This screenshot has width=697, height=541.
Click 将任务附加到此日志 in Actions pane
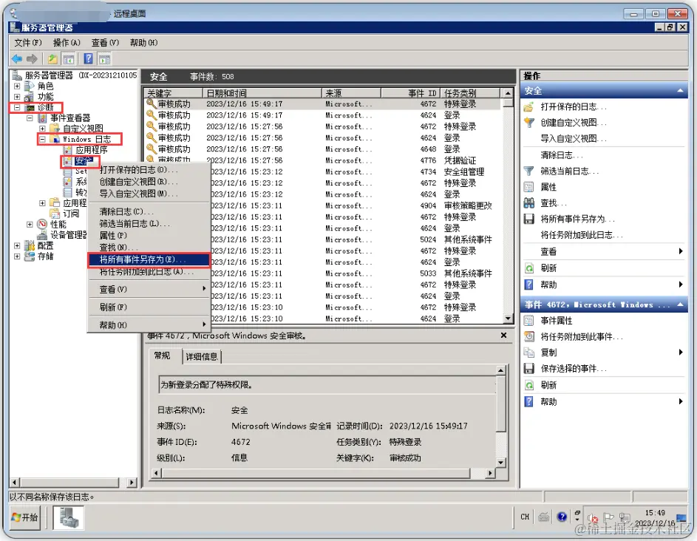582,235
